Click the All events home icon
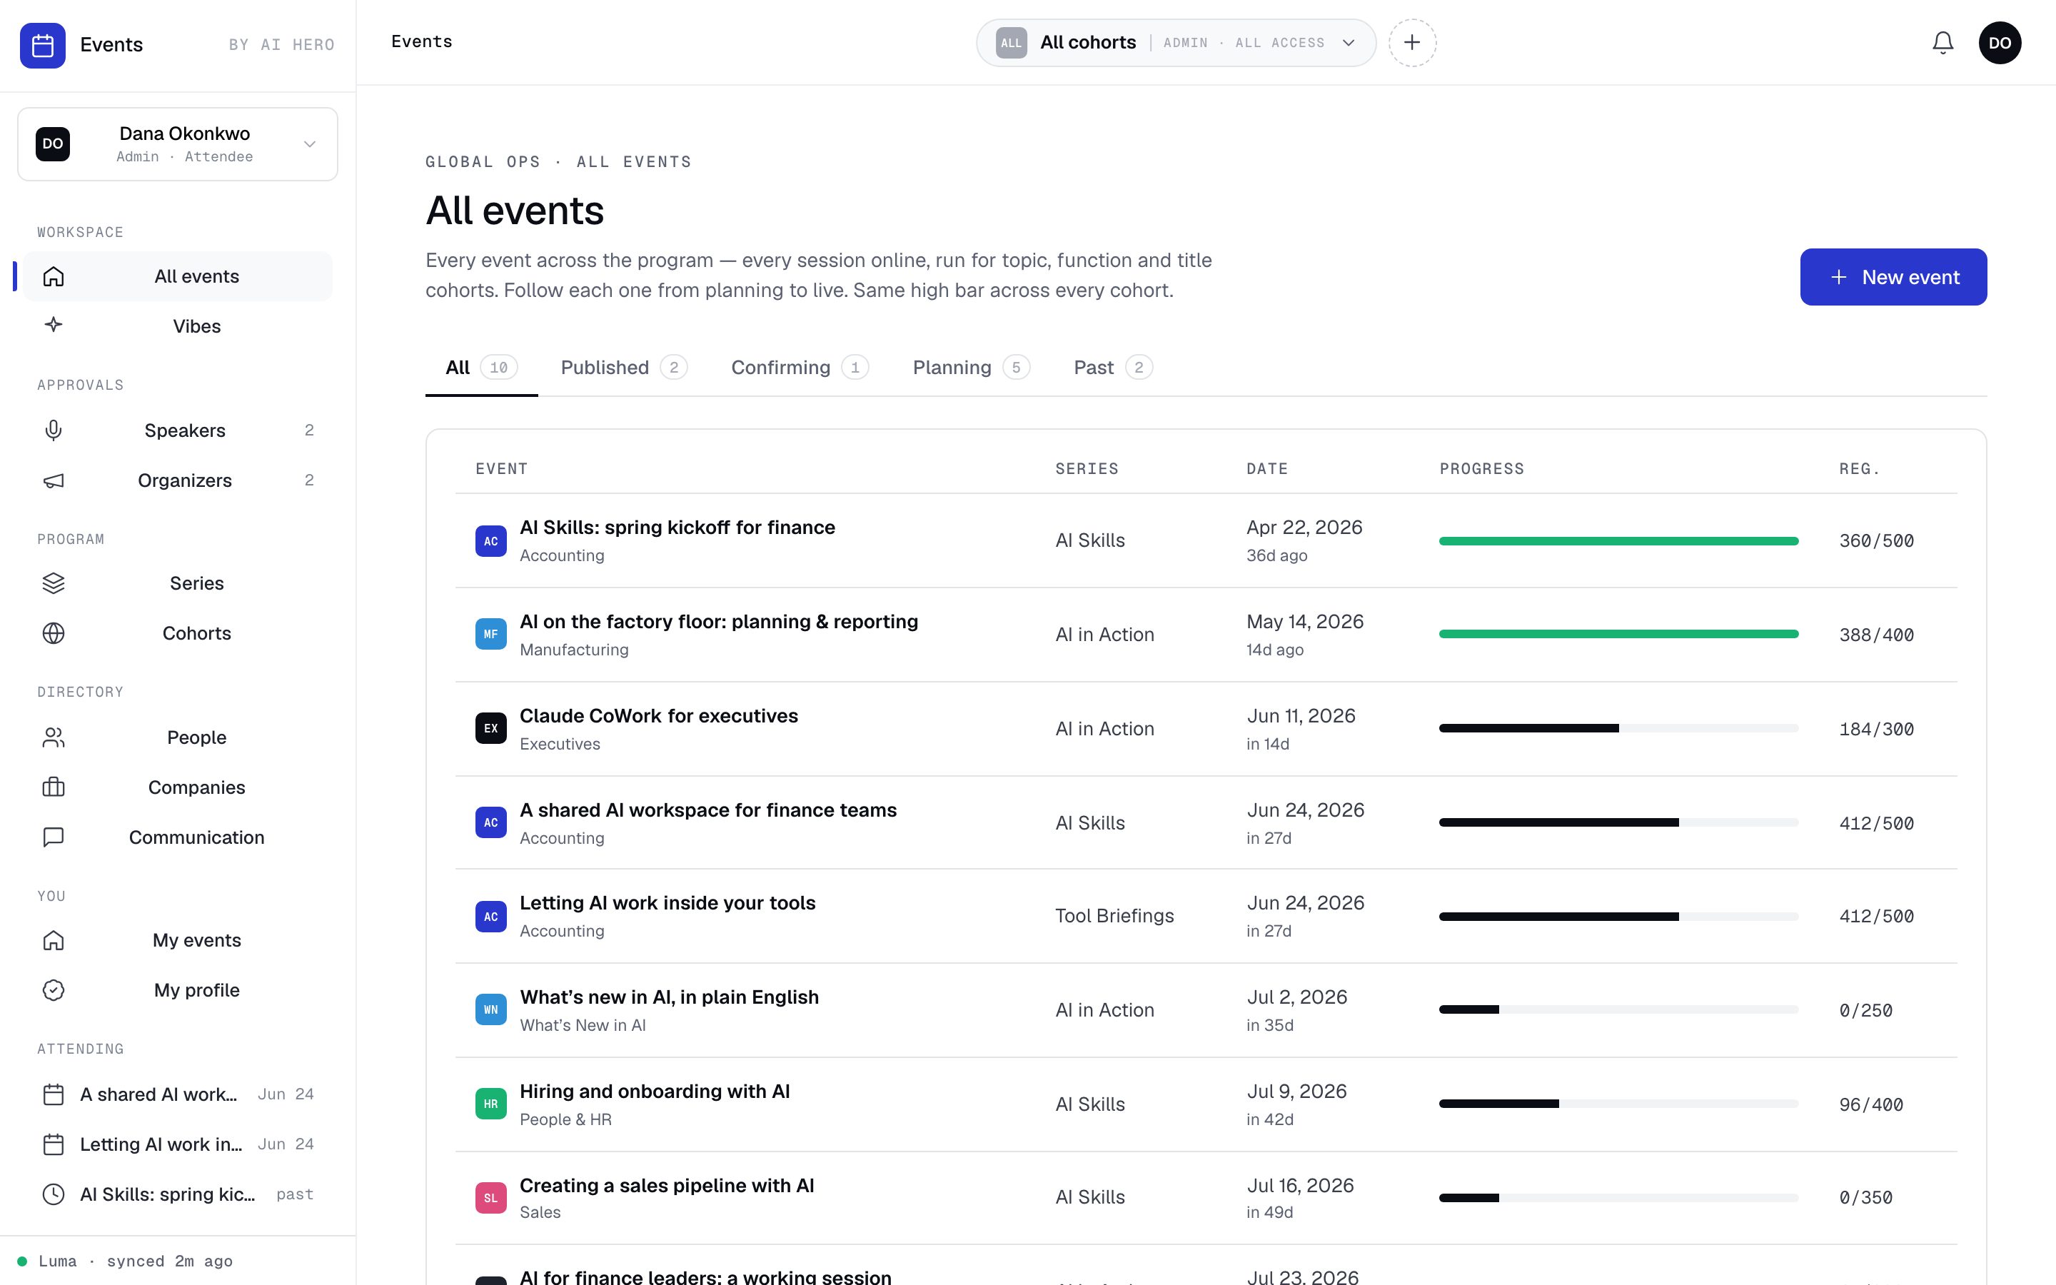The width and height of the screenshot is (2056, 1285). [54, 276]
